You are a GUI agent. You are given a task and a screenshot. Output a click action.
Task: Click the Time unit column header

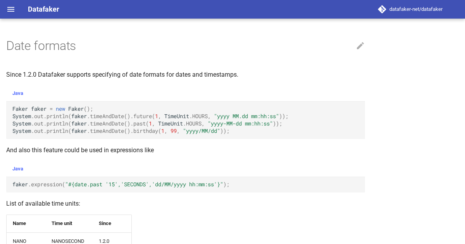coord(62,223)
